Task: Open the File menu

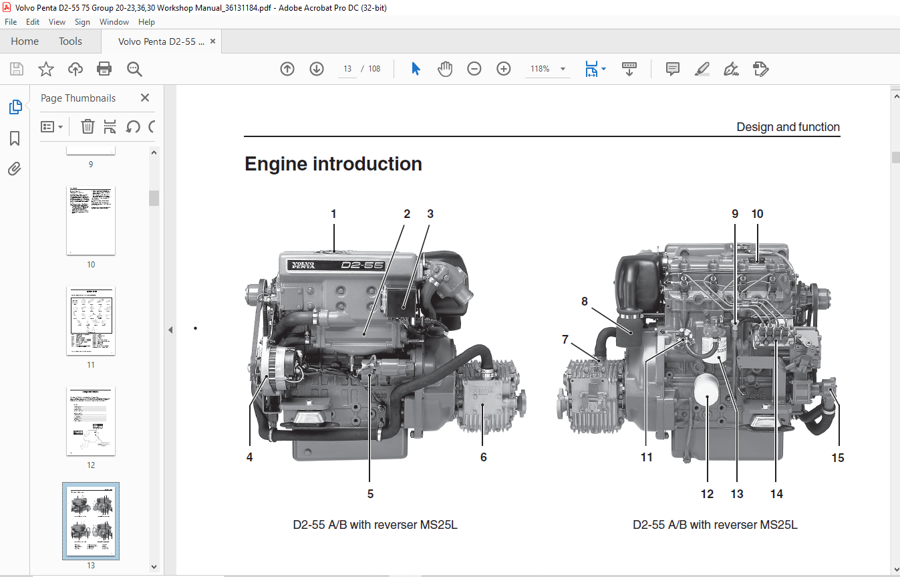Action: (x=11, y=22)
